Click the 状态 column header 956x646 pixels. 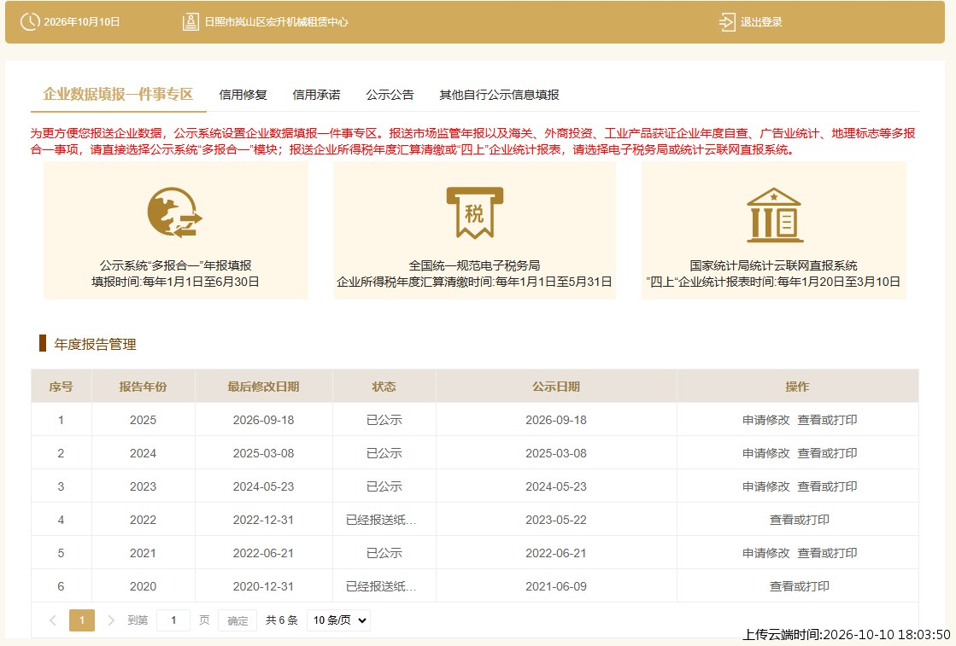coord(384,387)
